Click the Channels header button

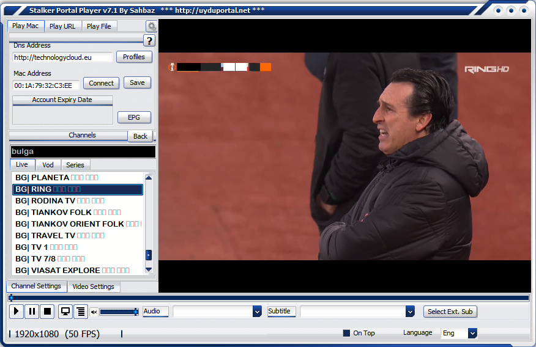69,136
